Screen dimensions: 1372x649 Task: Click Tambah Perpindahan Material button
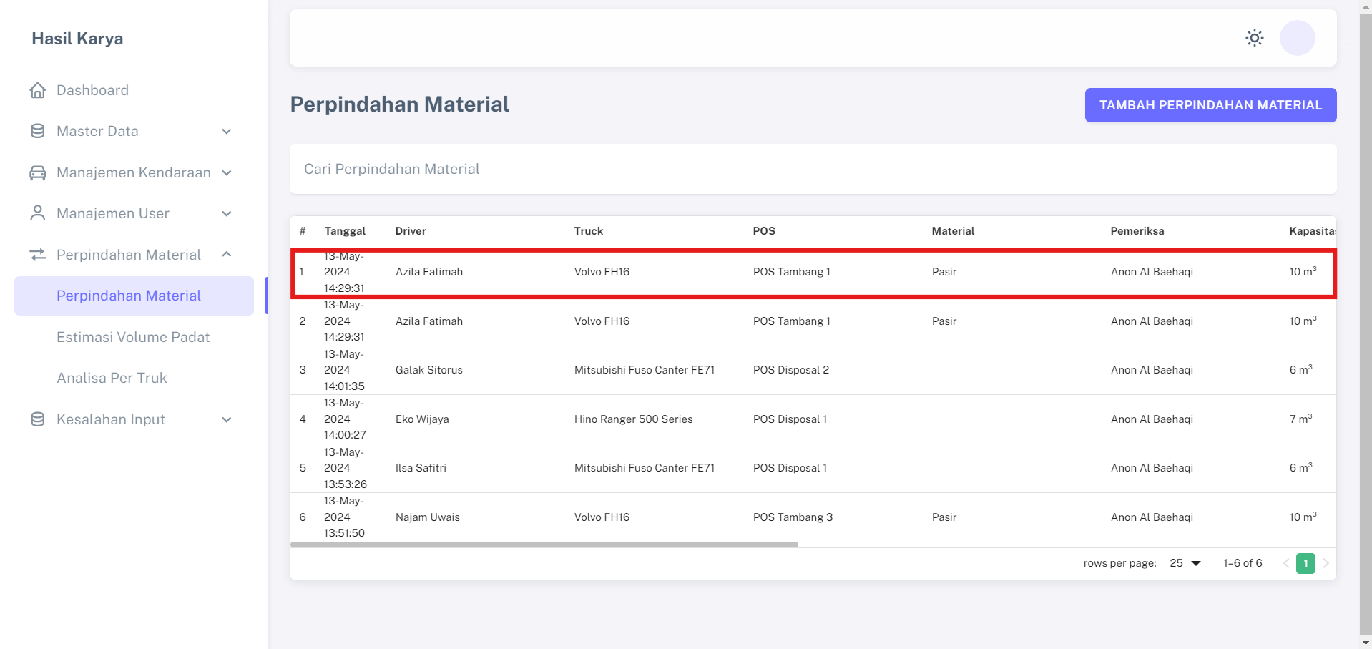[1210, 105]
